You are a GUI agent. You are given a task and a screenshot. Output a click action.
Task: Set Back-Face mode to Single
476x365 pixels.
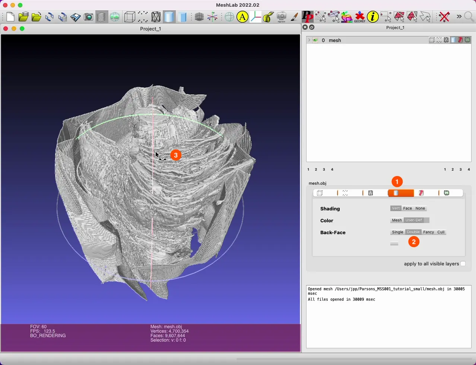click(x=397, y=232)
